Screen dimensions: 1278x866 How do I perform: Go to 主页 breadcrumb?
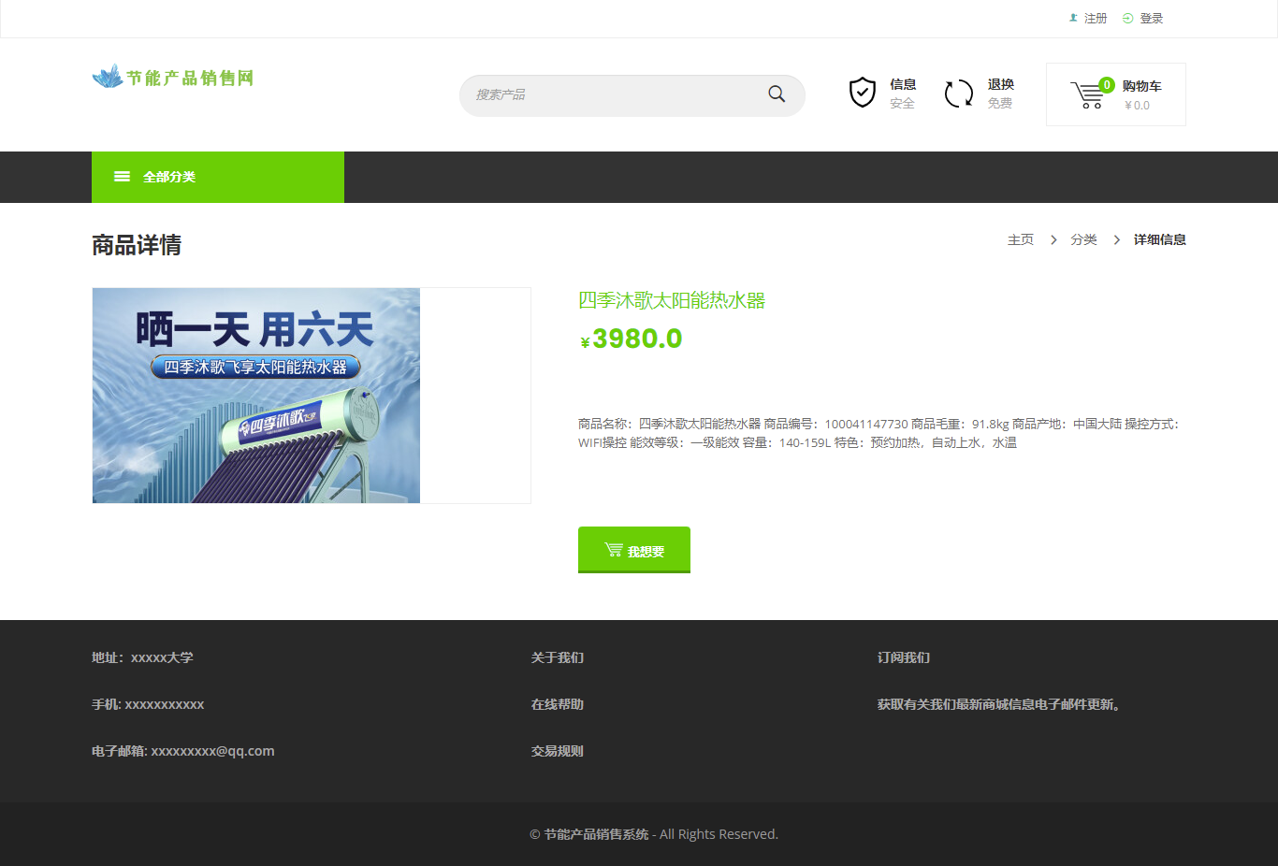(1021, 239)
